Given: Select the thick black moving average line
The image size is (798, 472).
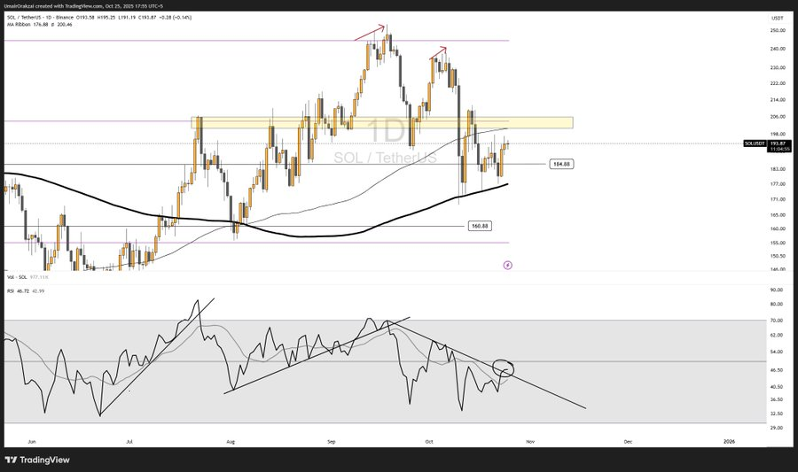Looking at the screenshot, I should click(x=301, y=236).
